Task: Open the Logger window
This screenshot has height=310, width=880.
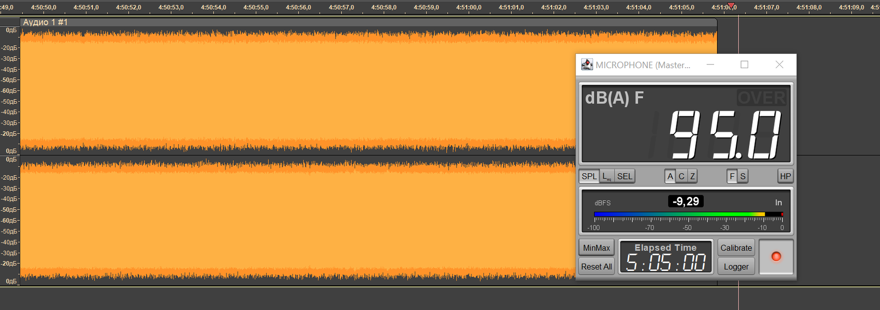Action: tap(736, 267)
